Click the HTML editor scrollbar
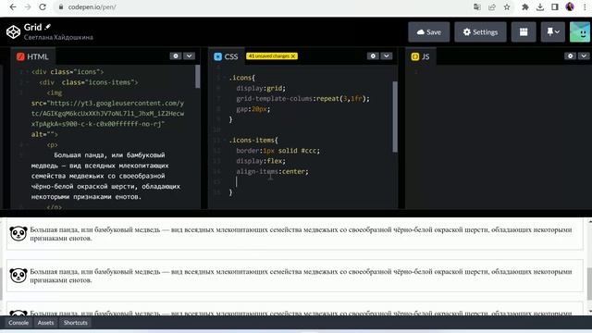The height and width of the screenshot is (333, 592). [197, 76]
